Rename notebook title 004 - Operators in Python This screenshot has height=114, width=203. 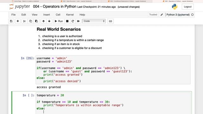click(x=55, y=6)
